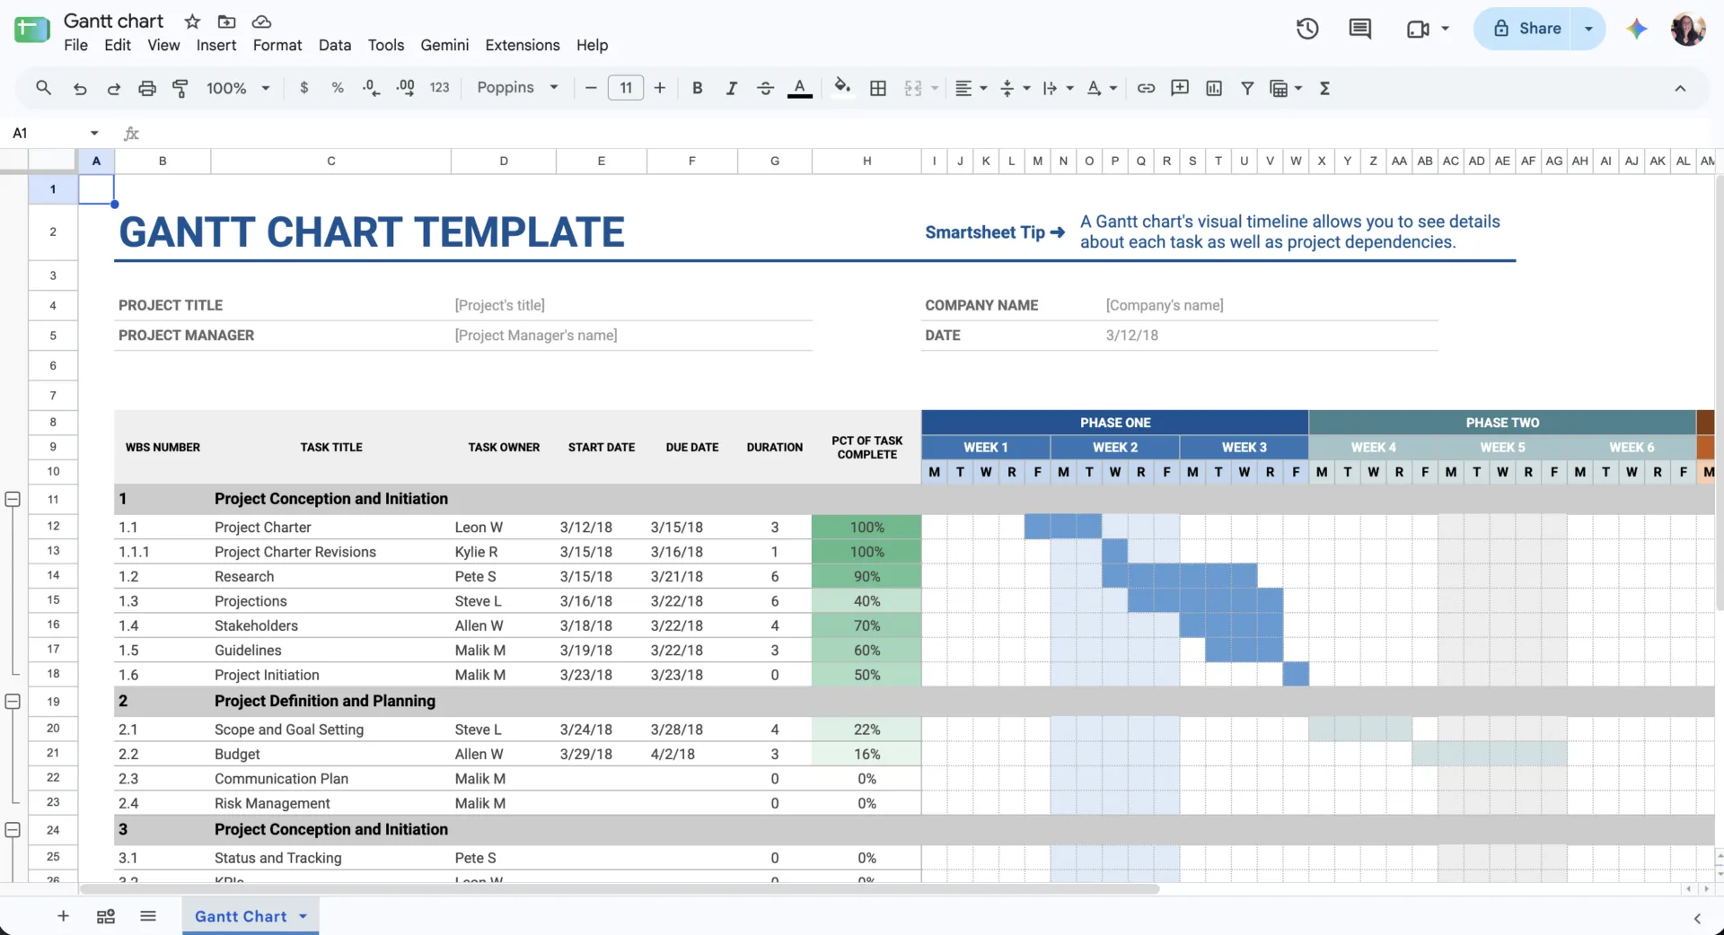Format as currency with dollar icon

coord(304,88)
